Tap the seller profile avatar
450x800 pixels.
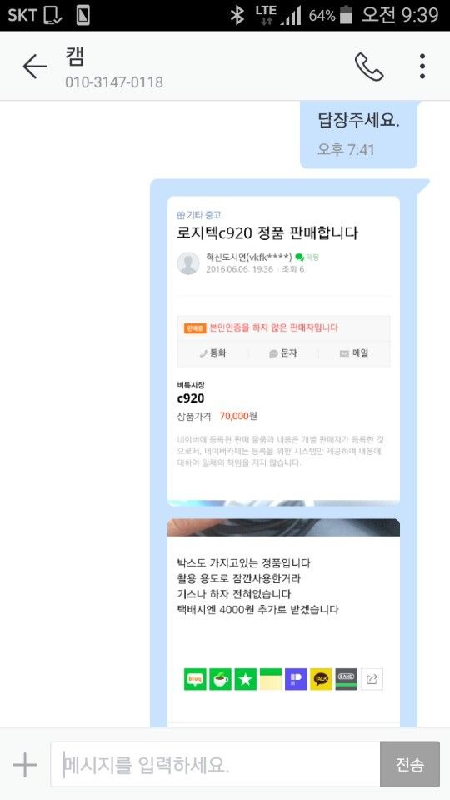[188, 263]
